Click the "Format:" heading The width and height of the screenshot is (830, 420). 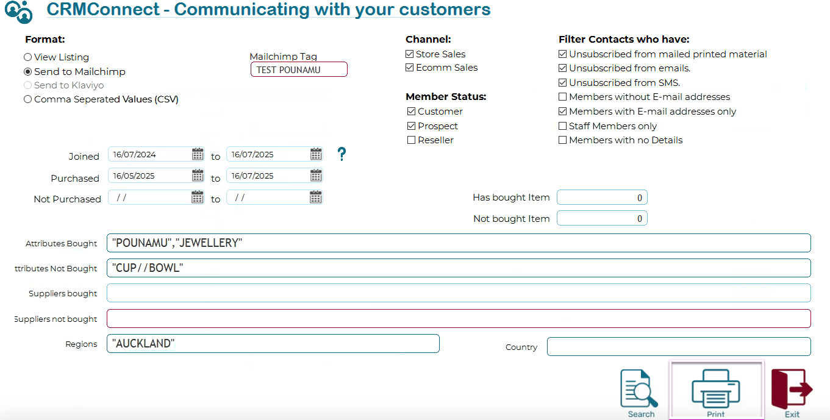[x=45, y=40]
